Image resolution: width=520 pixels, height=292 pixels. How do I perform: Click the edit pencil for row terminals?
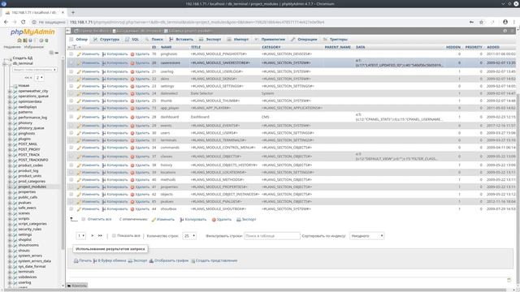pos(79,140)
